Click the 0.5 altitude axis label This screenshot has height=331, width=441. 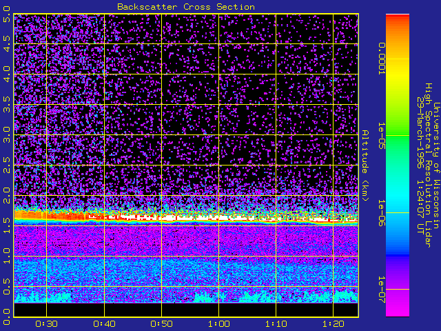(6, 287)
